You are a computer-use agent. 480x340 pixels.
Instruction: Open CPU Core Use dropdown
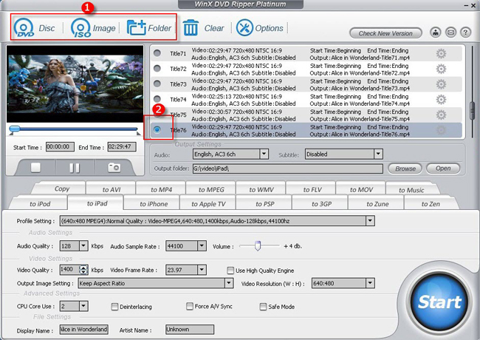click(x=83, y=306)
